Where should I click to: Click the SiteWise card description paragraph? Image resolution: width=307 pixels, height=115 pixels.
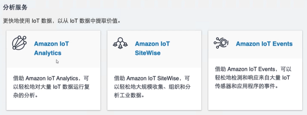(152, 87)
